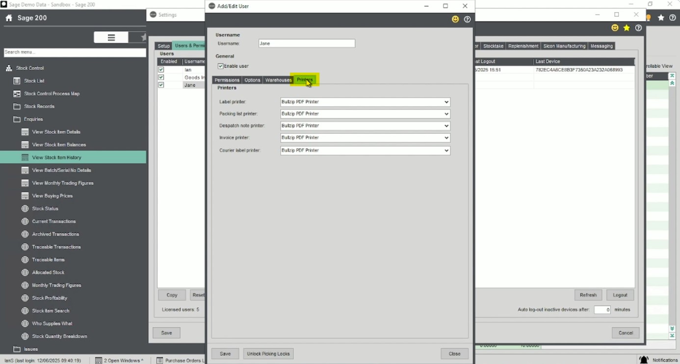Toggle the Enabled checkbox for user Ian
The image size is (680, 364).
161,70
